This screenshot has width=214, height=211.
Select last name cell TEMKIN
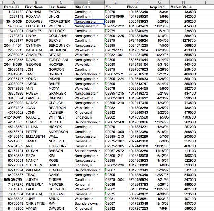[61, 170]
